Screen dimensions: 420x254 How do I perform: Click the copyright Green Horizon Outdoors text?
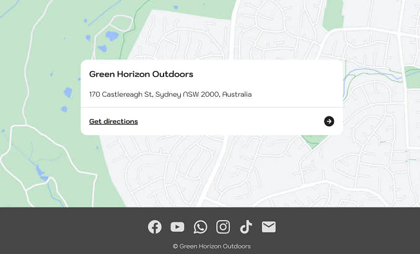[212, 246]
